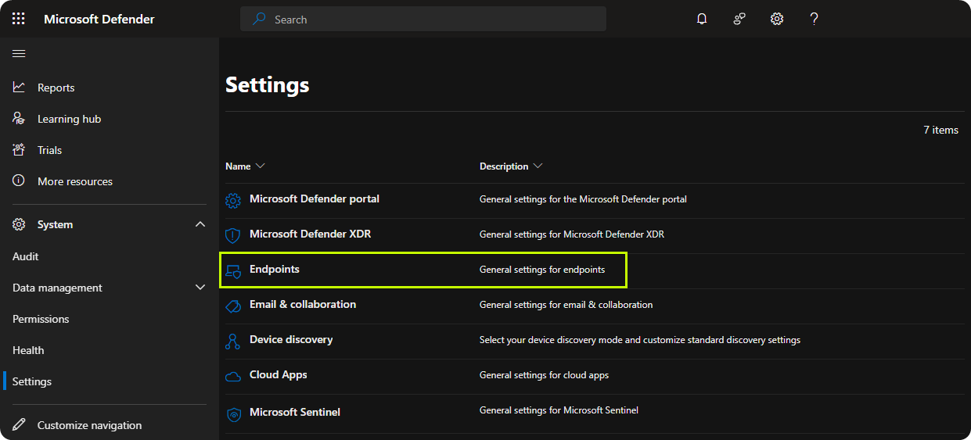Image resolution: width=971 pixels, height=440 pixels.
Task: Click the settings gear icon in header
Action: click(x=777, y=19)
